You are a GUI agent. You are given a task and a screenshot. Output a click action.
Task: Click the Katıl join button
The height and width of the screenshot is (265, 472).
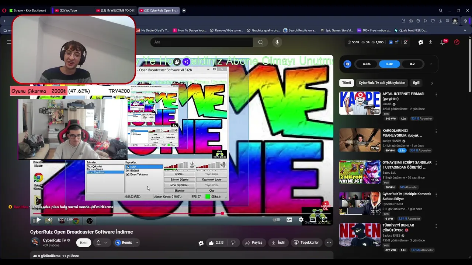84,243
